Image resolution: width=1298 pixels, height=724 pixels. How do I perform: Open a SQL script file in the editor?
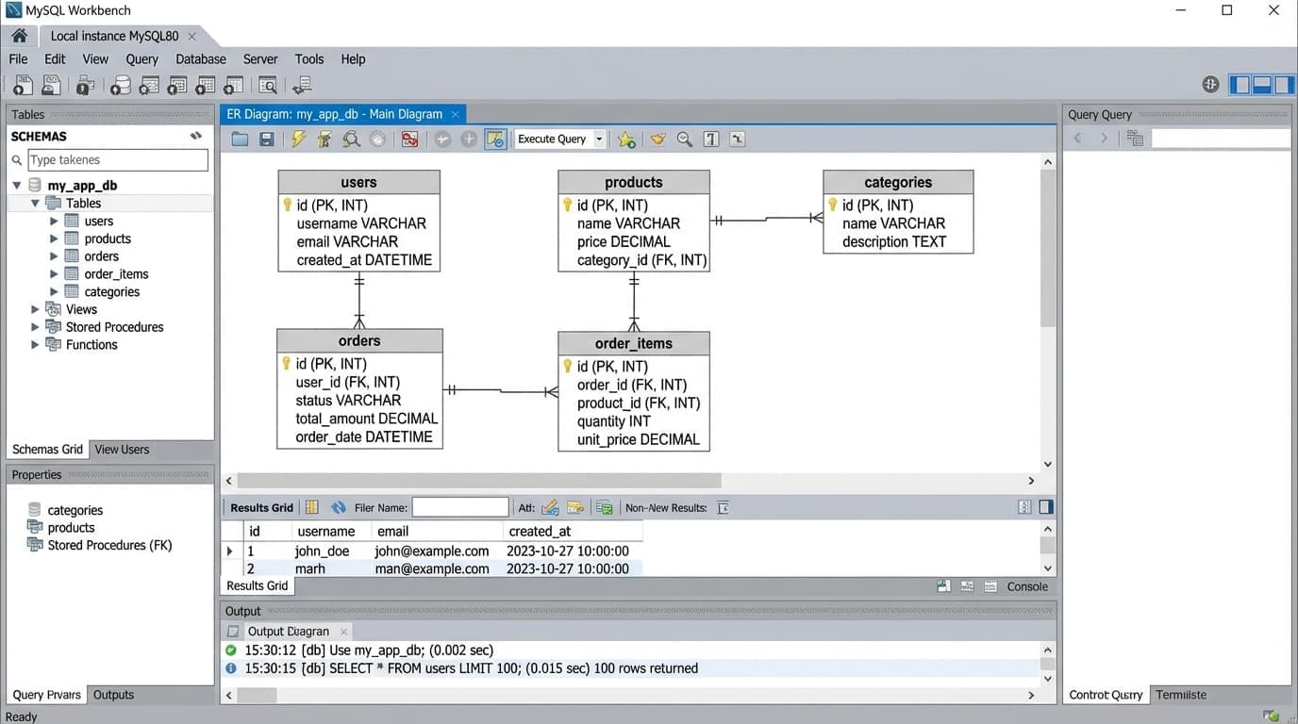240,139
